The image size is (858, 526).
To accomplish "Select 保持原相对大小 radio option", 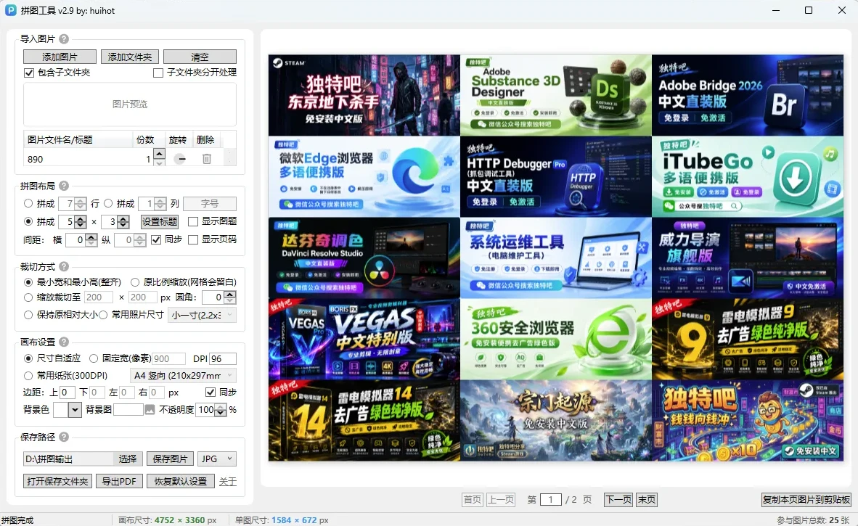I will click(28, 315).
